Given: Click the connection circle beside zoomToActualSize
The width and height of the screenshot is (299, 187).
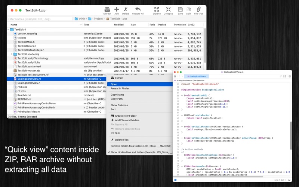Looking at the screenshot, I should [x=178, y=155].
